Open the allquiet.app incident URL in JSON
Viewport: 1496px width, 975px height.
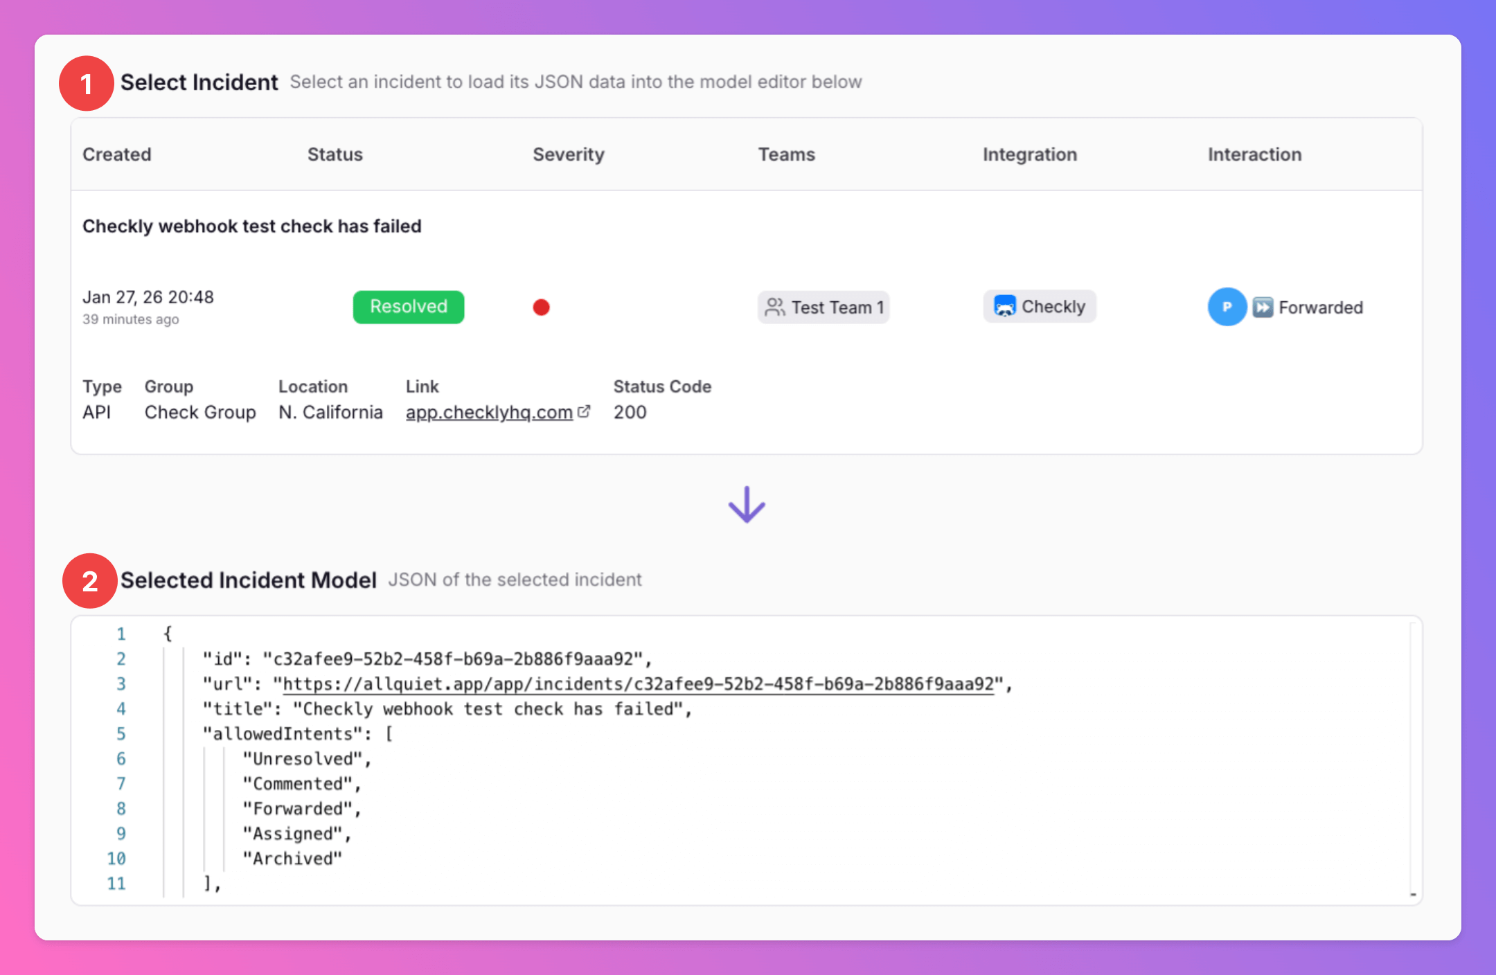tap(637, 684)
